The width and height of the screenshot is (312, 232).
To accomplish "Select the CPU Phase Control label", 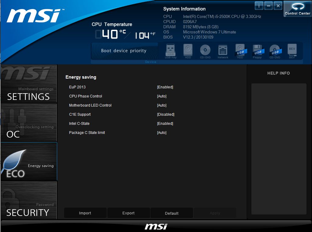I will [86, 96].
